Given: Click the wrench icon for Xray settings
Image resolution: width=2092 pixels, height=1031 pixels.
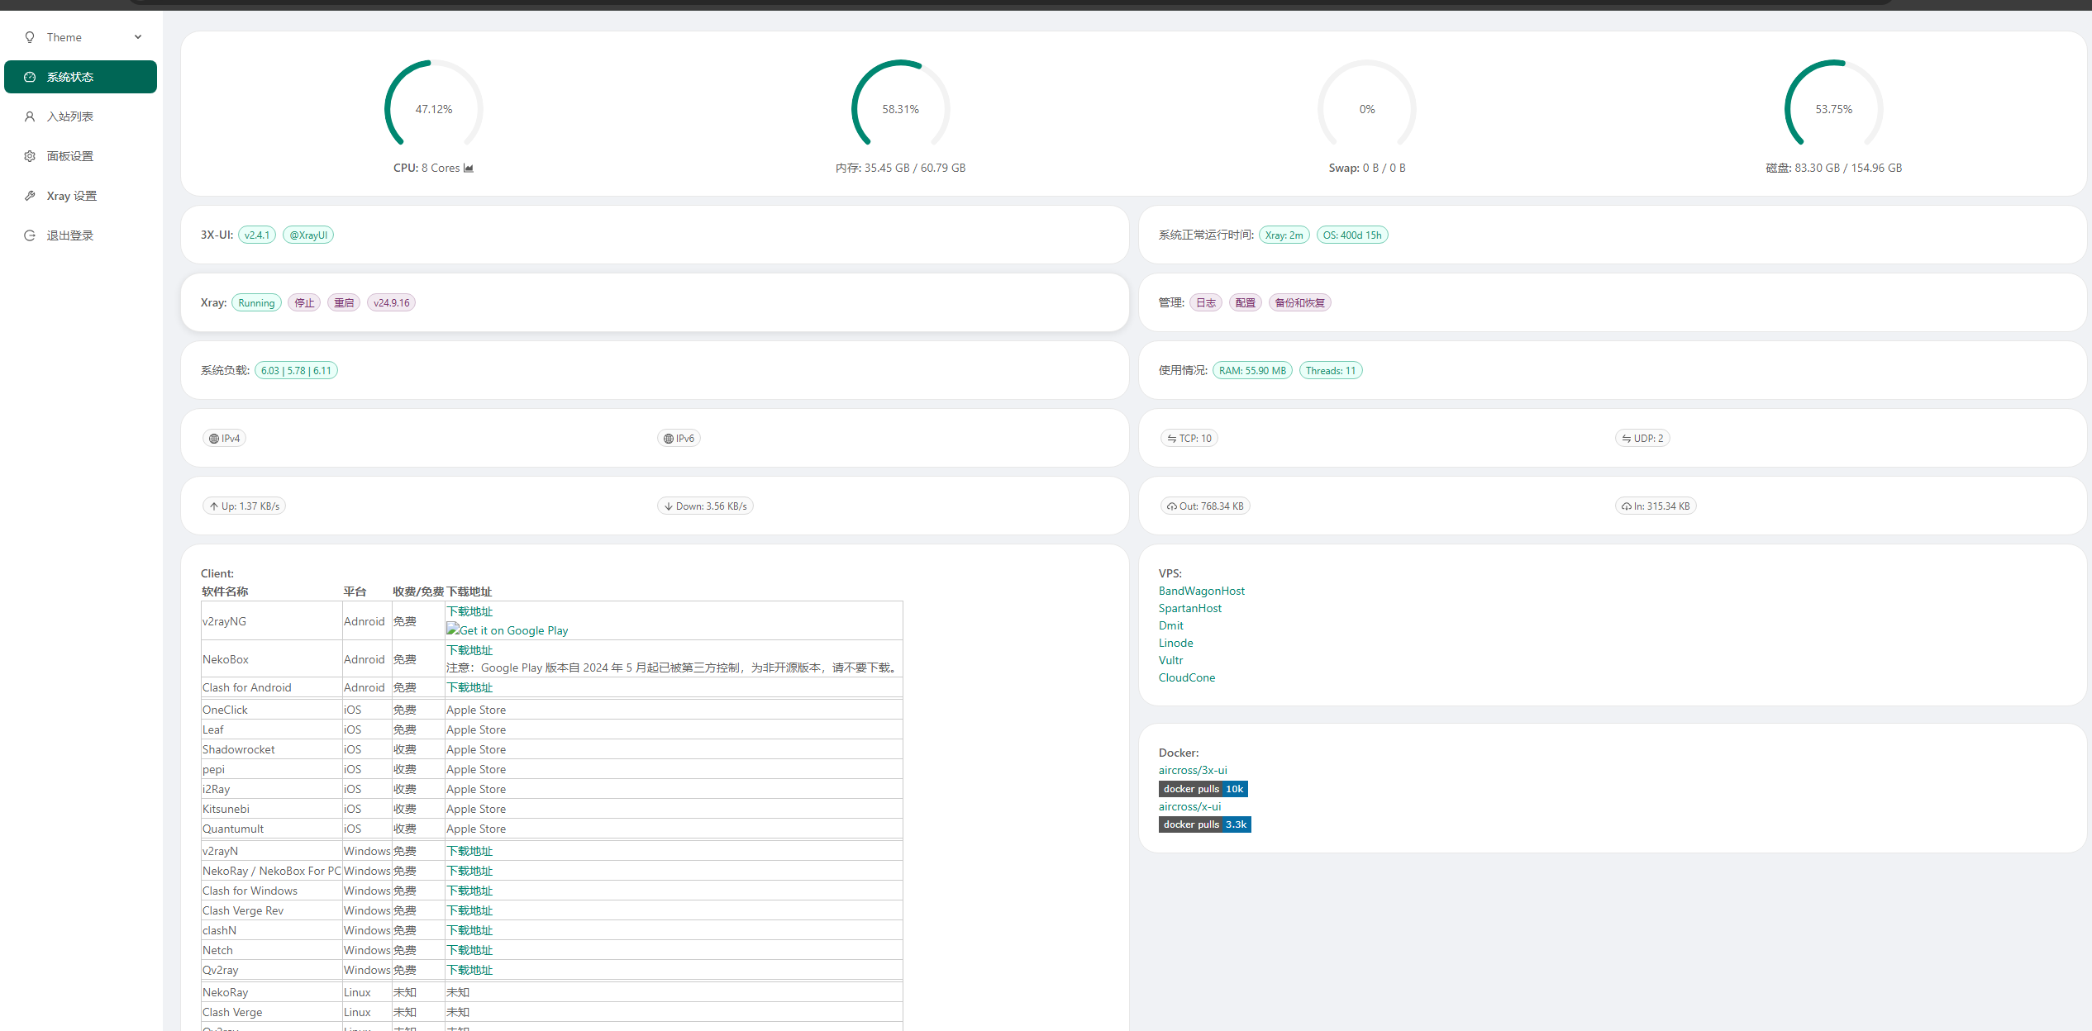Looking at the screenshot, I should click(x=30, y=196).
